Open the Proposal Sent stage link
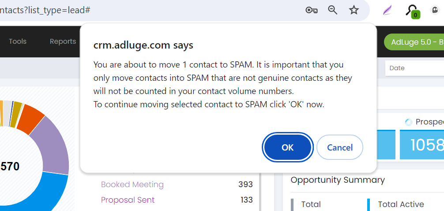 128,200
